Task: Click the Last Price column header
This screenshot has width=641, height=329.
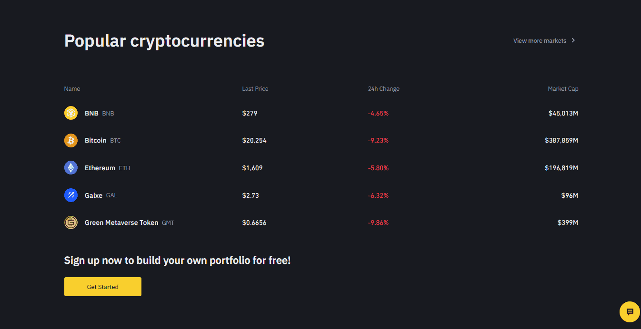Action: 255,89
